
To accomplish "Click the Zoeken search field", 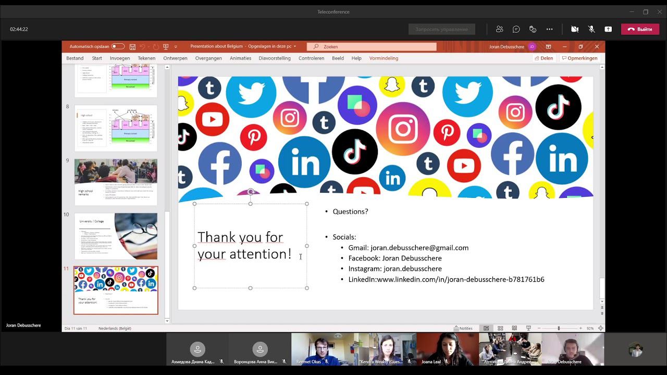I will coord(372,46).
